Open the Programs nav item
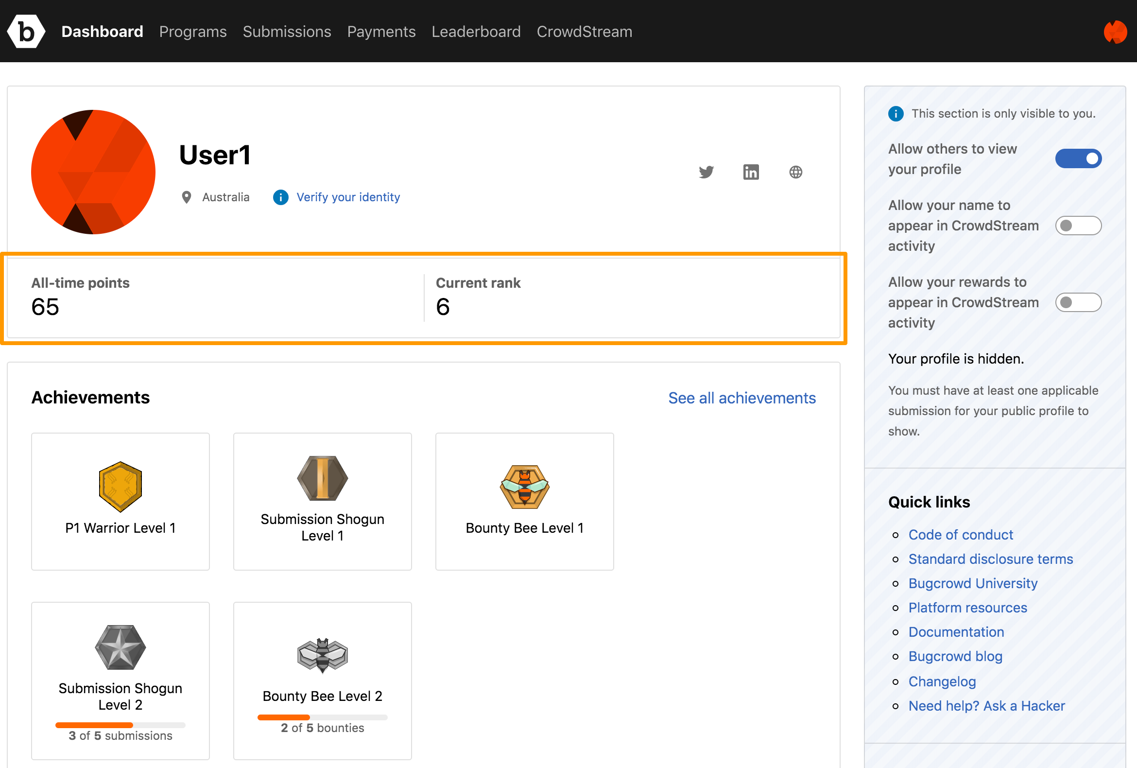1137x768 pixels. [x=193, y=32]
